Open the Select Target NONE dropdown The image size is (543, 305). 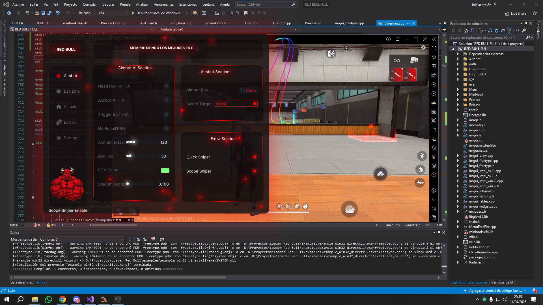tap(236, 104)
